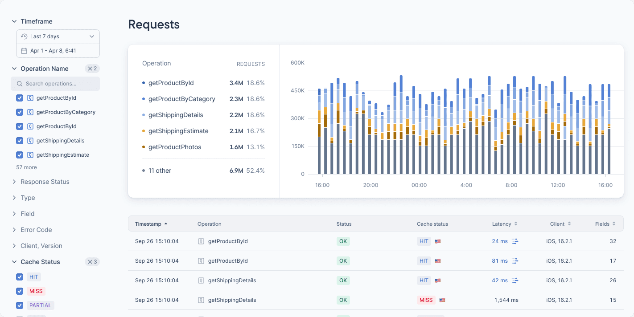The width and height of the screenshot is (634, 317).
Task: Toggle the MISS cache status checkbox
Action: 20,291
